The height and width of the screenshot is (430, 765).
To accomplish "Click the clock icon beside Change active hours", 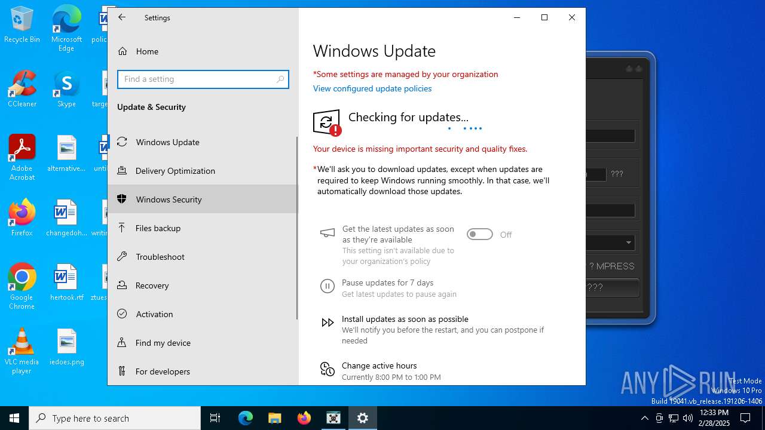I will point(328,369).
